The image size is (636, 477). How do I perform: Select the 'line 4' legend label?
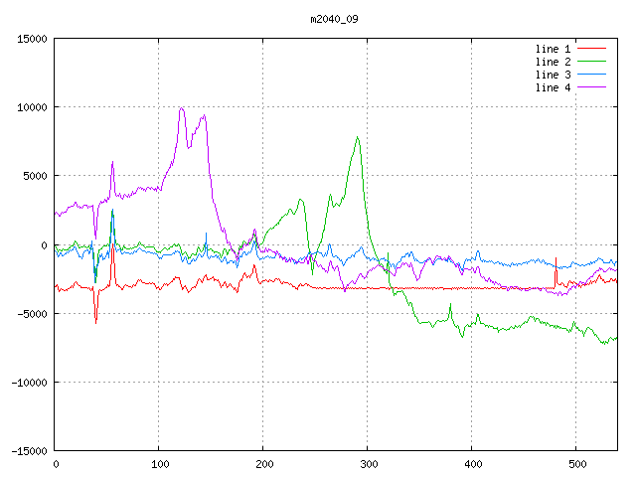553,87
